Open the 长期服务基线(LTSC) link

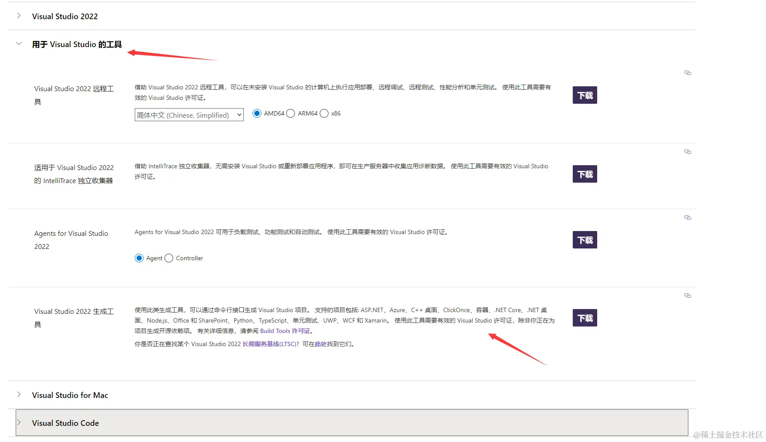click(x=270, y=344)
